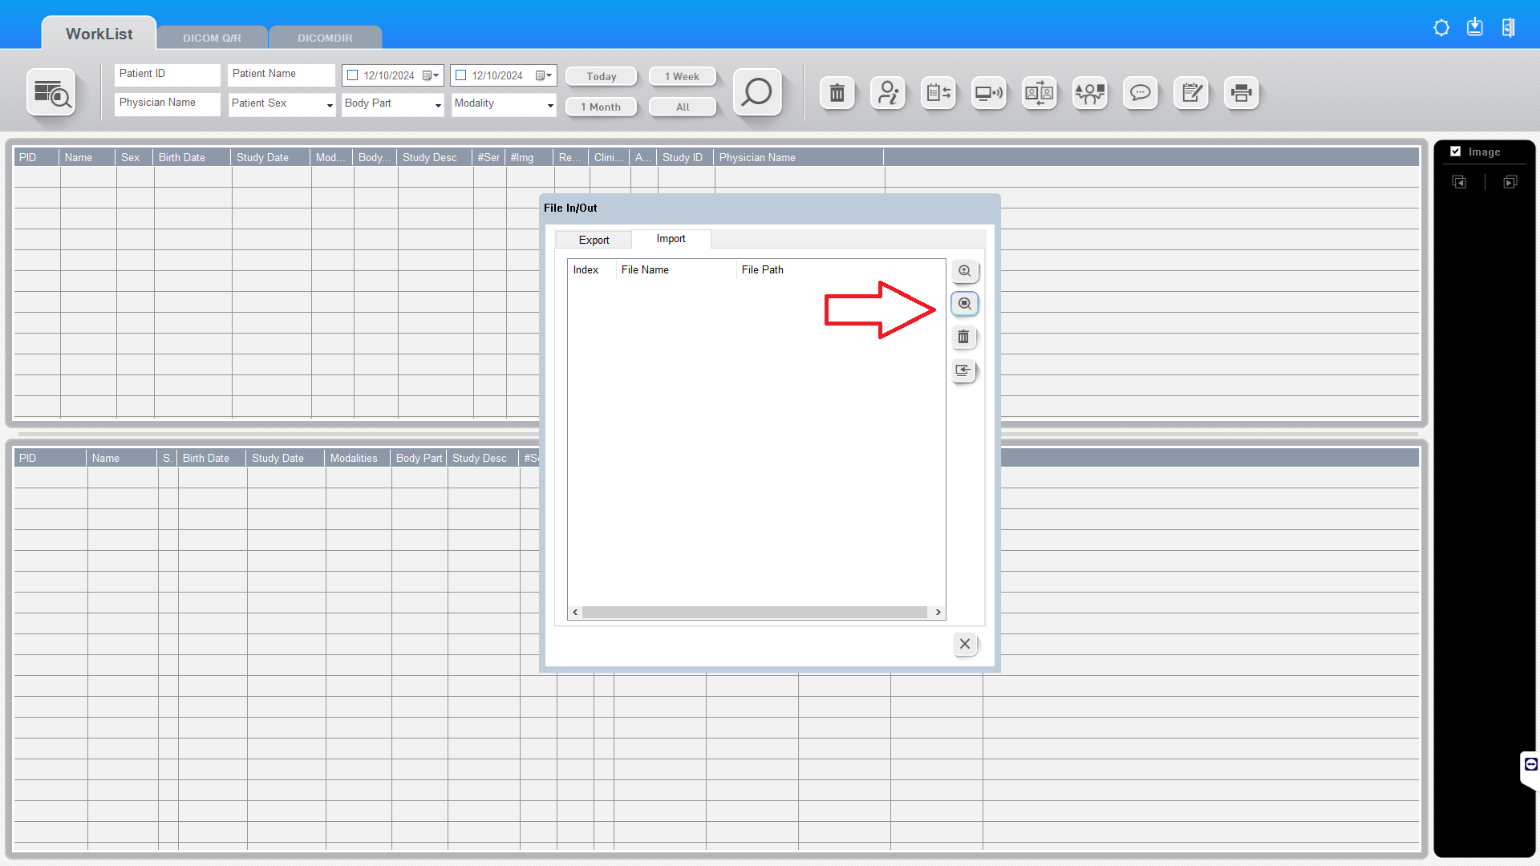1540x866 pixels.
Task: Open settings gear icon at top right
Action: pyautogui.click(x=1441, y=28)
